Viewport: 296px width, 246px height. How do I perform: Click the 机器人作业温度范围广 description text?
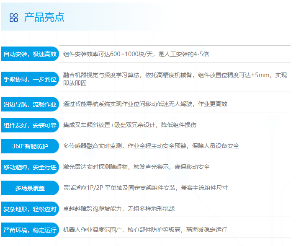[x=145, y=230]
